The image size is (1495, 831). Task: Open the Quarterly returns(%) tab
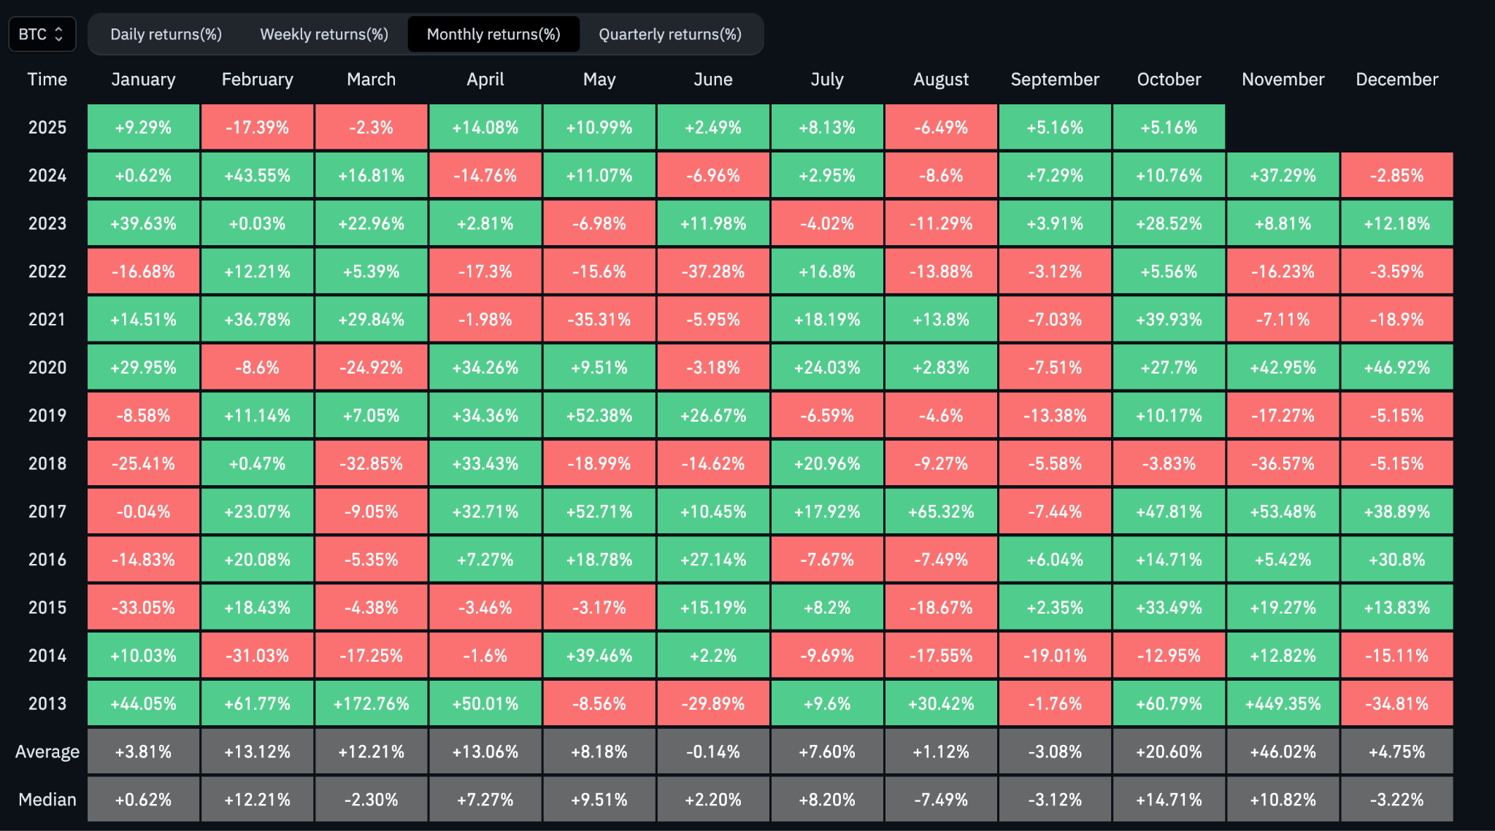click(x=670, y=34)
